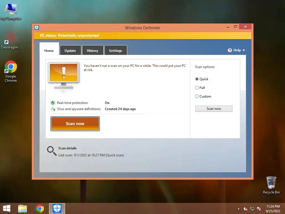Select the Quick scan option
The image size is (285, 214).
[x=202, y=79]
